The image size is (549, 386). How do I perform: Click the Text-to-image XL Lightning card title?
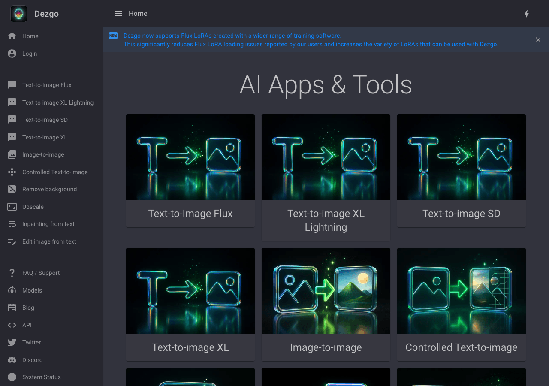click(x=326, y=220)
